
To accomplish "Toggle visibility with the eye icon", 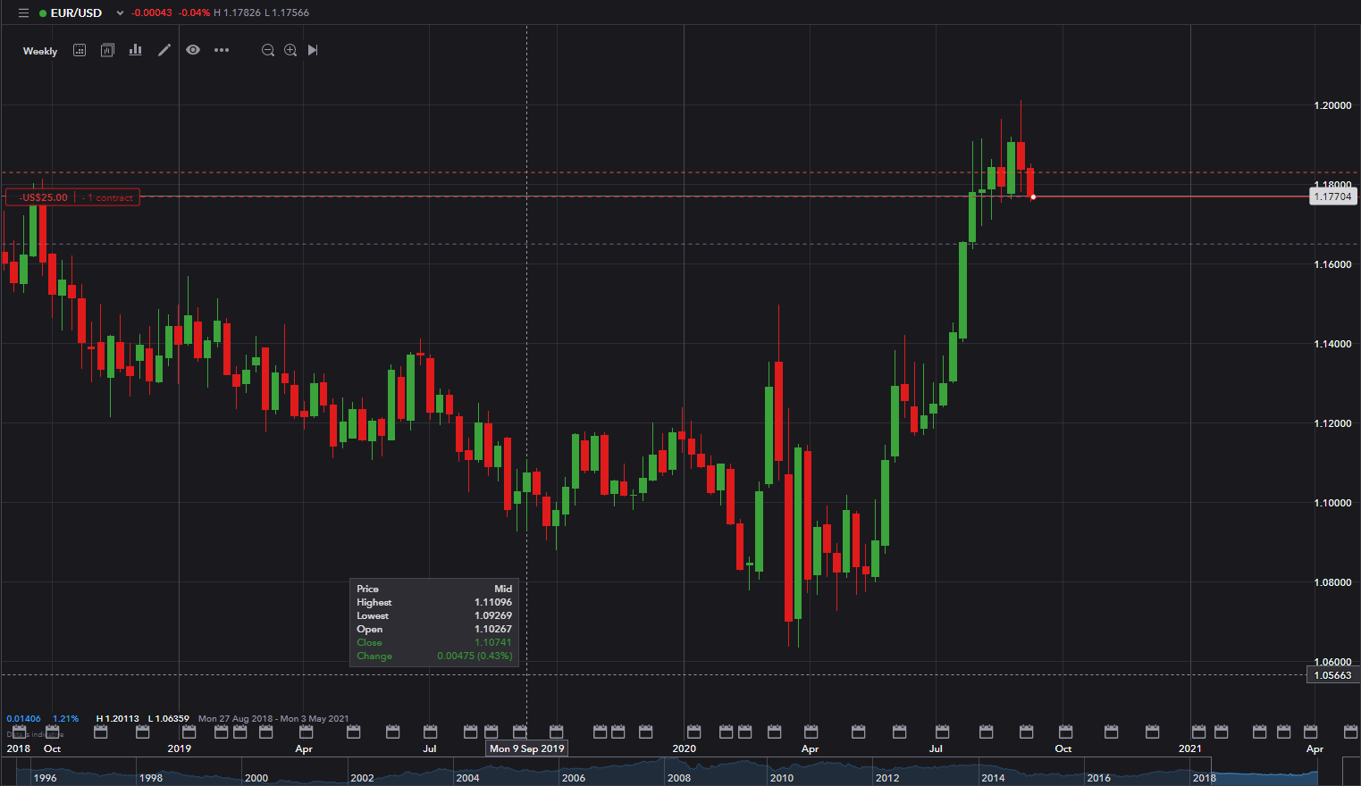I will point(193,51).
